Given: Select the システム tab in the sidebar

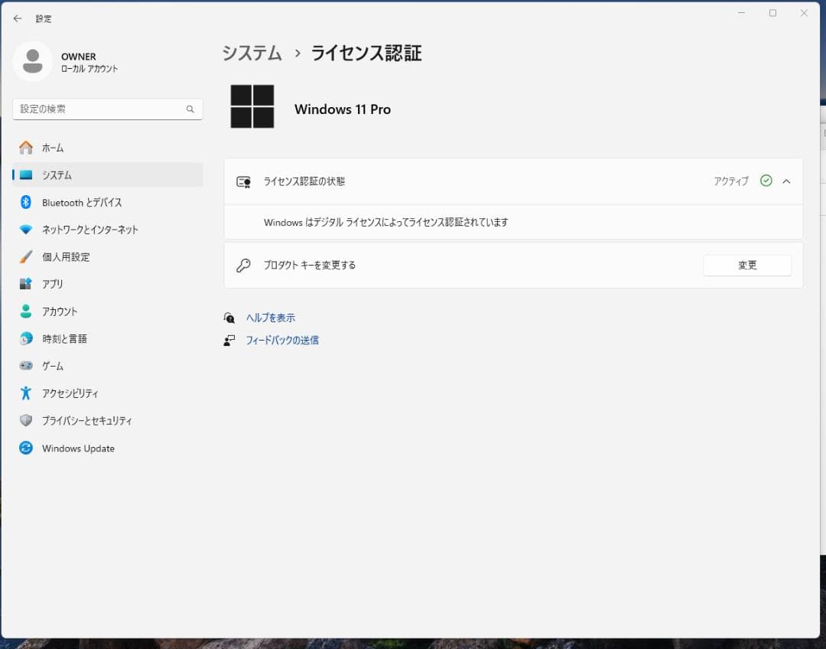Looking at the screenshot, I should pos(57,174).
